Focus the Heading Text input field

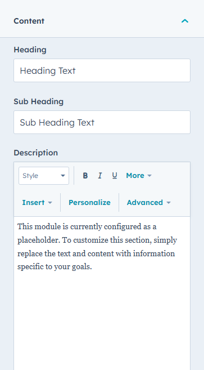pyautogui.click(x=102, y=70)
